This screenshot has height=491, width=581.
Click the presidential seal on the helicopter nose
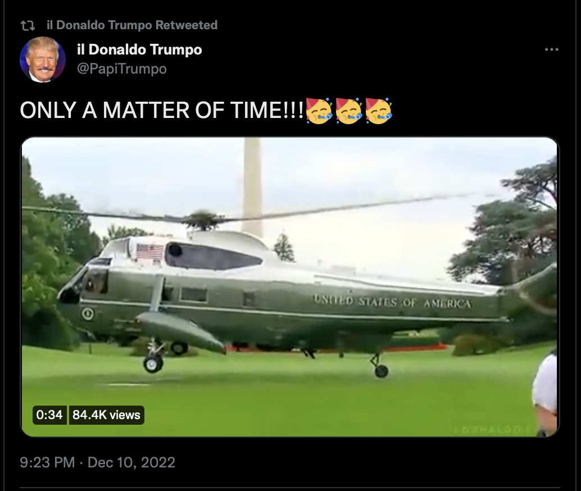coord(88,313)
